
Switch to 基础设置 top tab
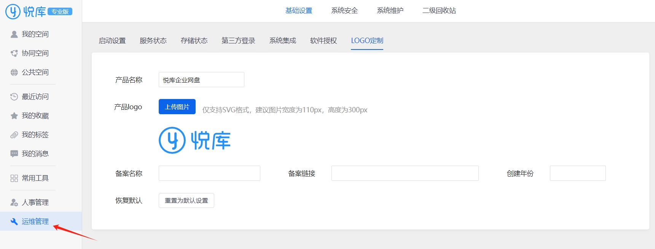click(x=299, y=11)
